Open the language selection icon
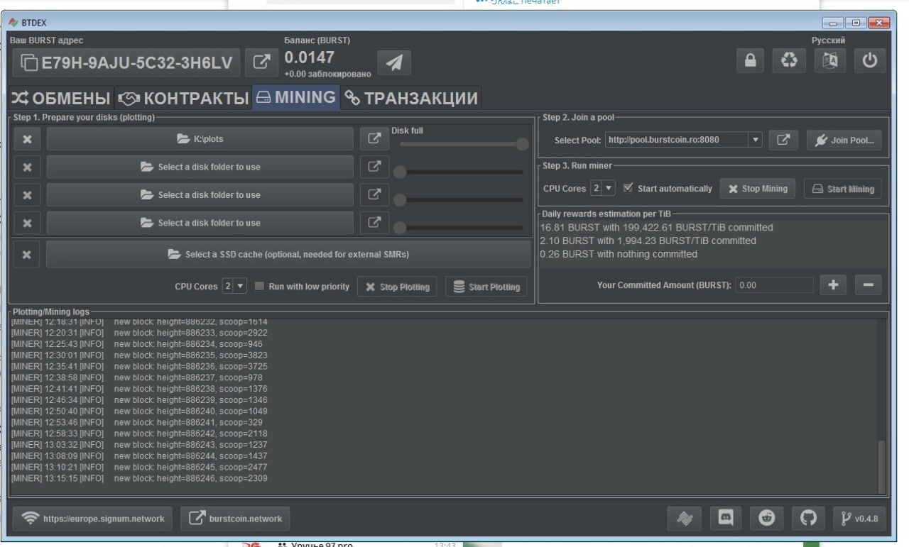 [829, 60]
